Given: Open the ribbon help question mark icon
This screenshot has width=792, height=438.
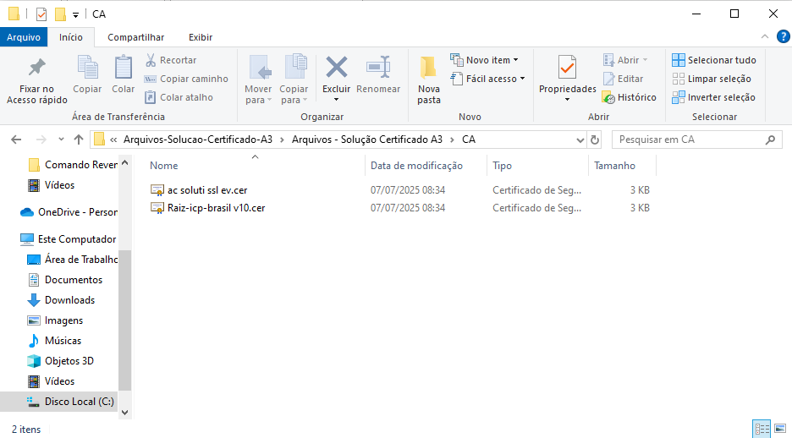Looking at the screenshot, I should (x=783, y=37).
